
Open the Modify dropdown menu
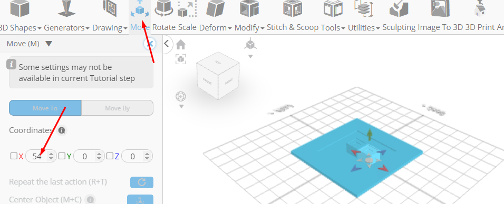[x=263, y=28]
